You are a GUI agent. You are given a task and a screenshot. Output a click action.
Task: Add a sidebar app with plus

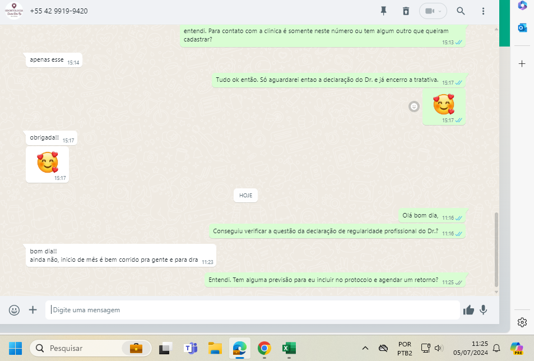[x=522, y=64]
